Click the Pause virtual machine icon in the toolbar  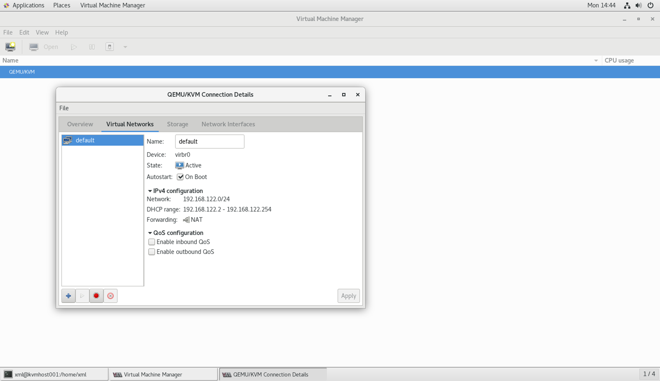click(x=92, y=47)
